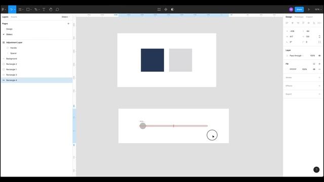Select the light gray rectangle on canvas
Viewport: 324px width, 182px height.
pos(180,60)
